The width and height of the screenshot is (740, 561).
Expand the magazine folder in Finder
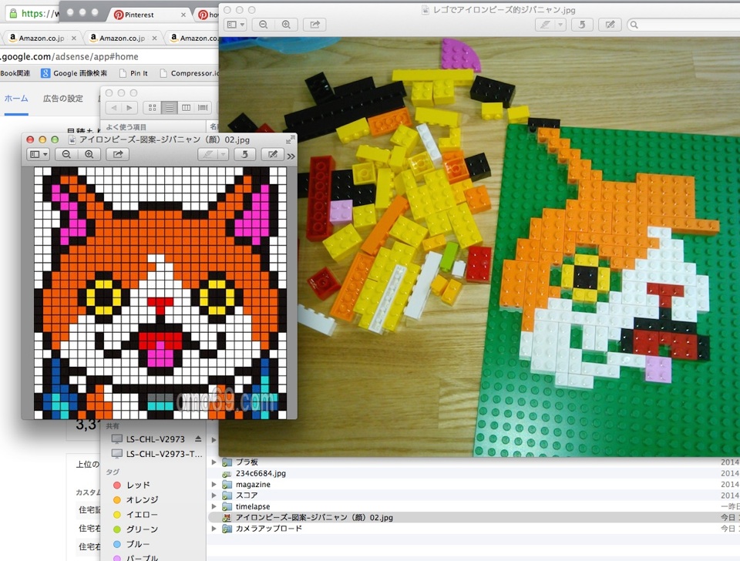click(214, 484)
